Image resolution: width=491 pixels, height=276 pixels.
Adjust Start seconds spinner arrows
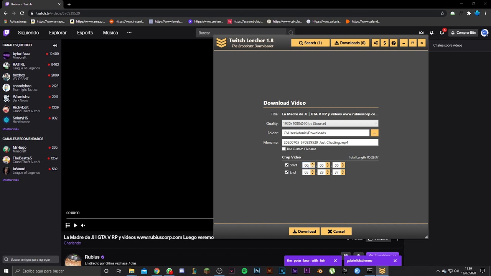click(x=343, y=165)
